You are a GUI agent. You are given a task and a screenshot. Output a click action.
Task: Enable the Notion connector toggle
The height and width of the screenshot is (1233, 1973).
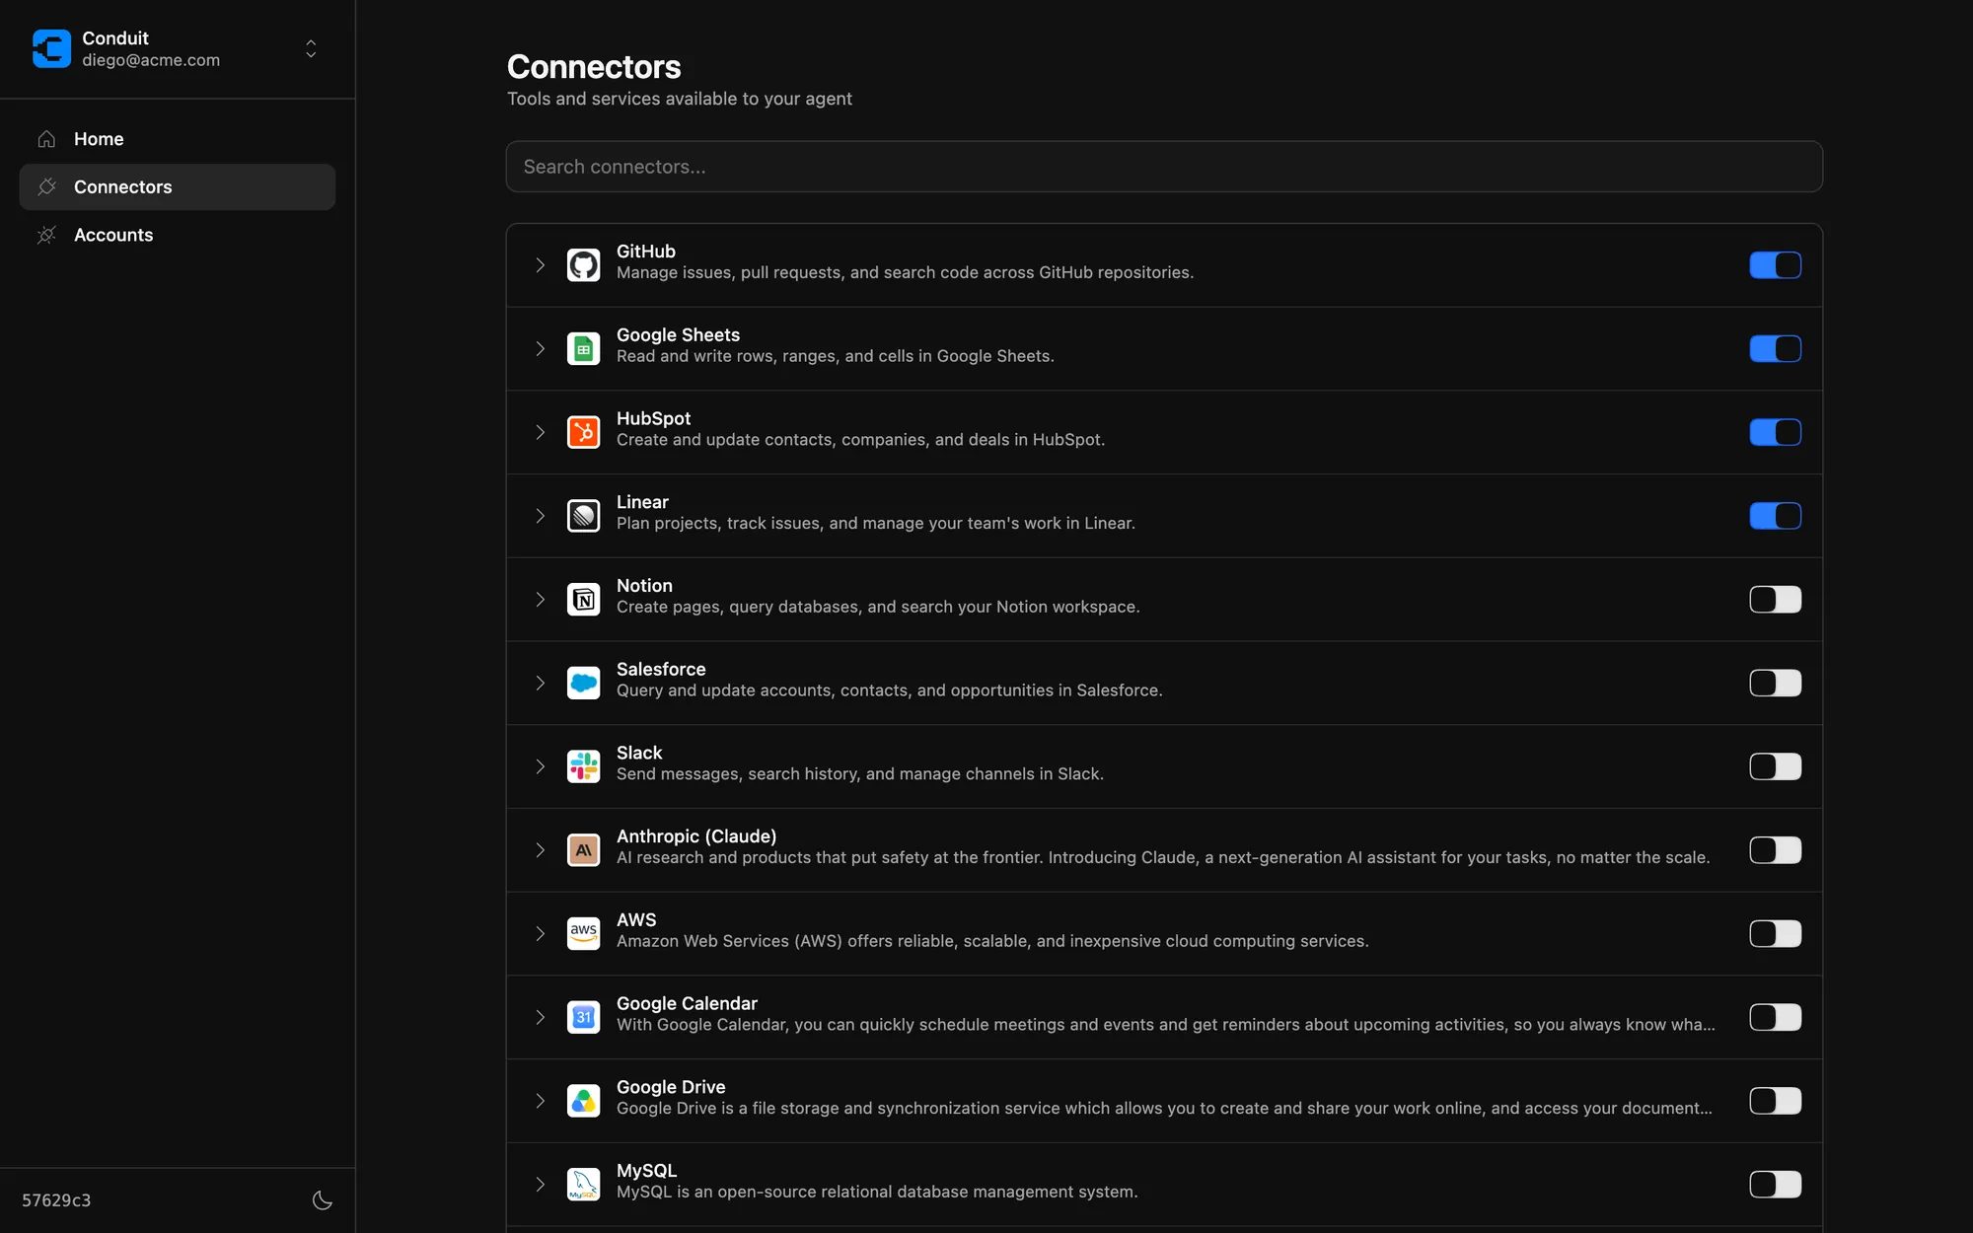pos(1775,600)
